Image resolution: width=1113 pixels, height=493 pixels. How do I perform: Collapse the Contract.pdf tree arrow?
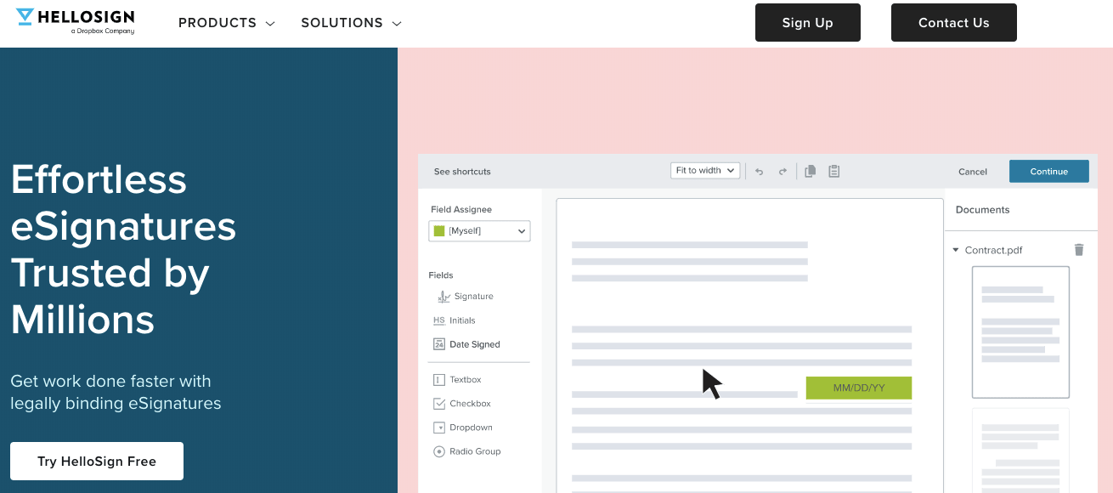click(956, 250)
